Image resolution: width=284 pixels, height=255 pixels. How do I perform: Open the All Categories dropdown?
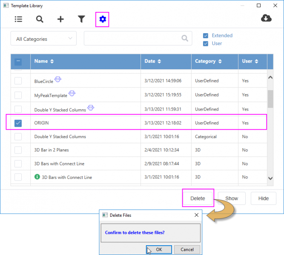tap(43, 39)
